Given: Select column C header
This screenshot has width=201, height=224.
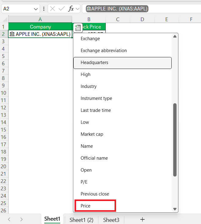Looking at the screenshot, I should (x=118, y=19).
